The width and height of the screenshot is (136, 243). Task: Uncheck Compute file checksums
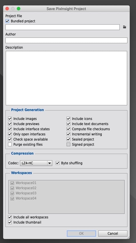tap(68, 129)
